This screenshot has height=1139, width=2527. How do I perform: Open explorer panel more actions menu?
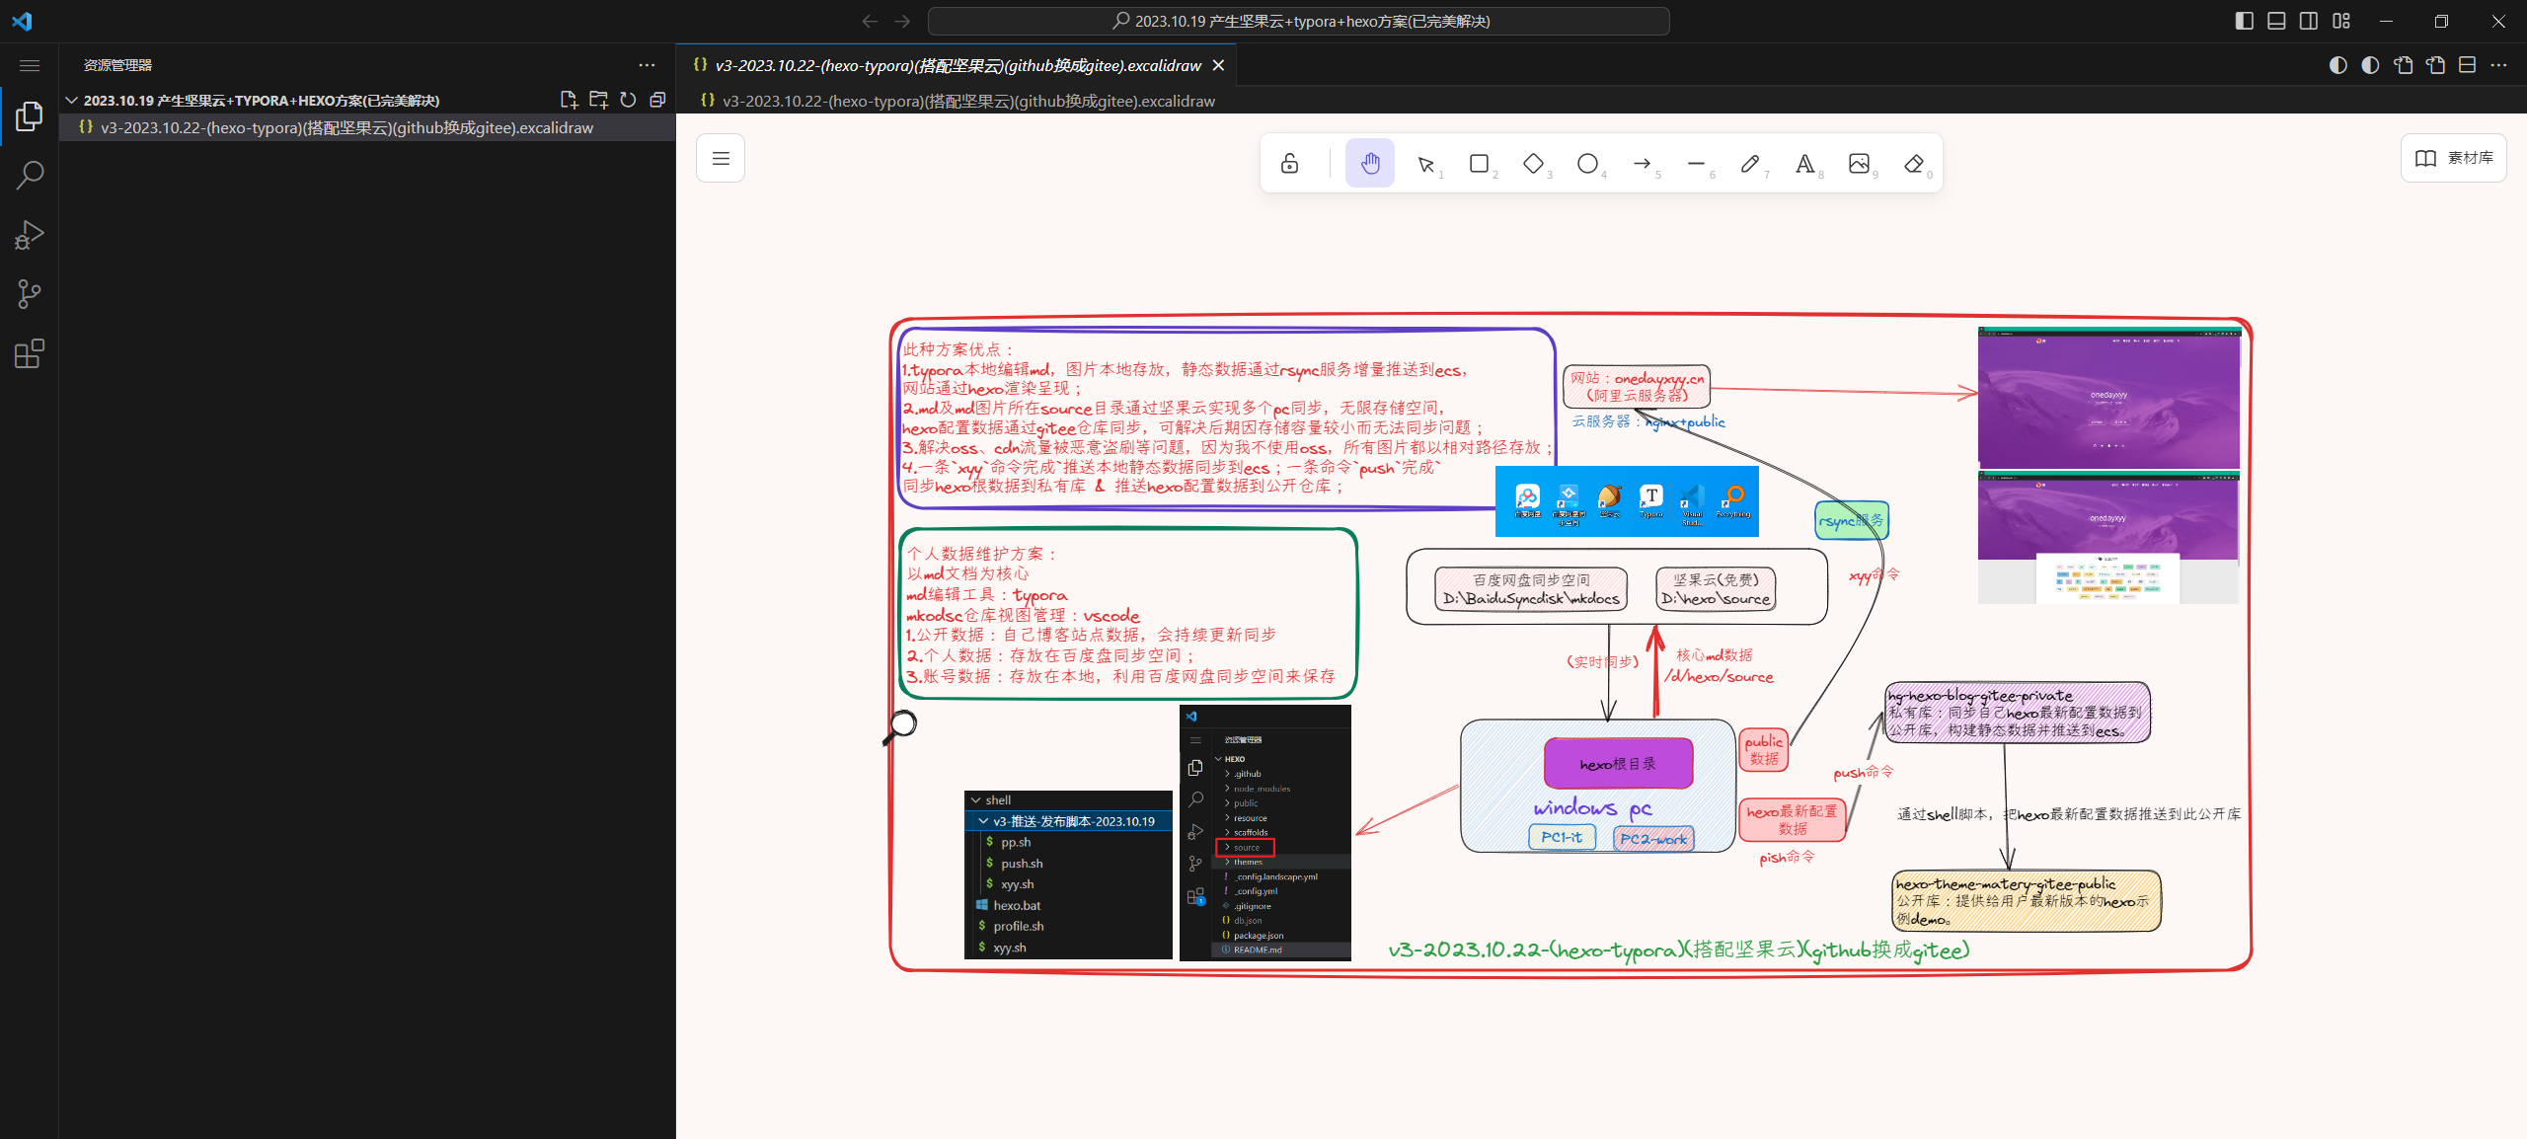pyautogui.click(x=647, y=65)
